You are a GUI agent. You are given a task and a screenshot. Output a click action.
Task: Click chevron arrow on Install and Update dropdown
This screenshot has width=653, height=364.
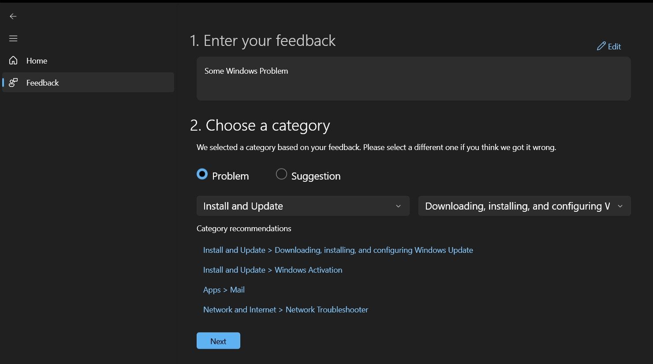pyautogui.click(x=398, y=206)
